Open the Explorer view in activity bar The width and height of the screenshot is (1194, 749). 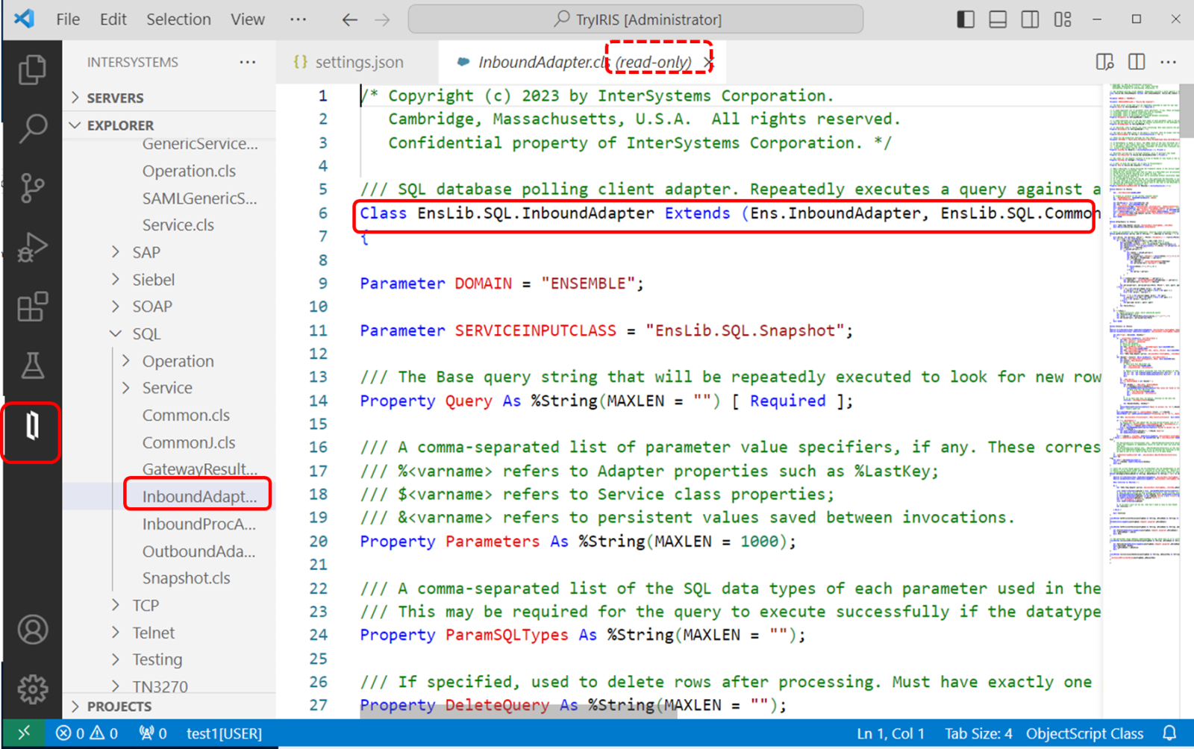[32, 70]
